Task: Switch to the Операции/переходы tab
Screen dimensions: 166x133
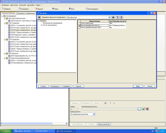Action: coord(8,13)
